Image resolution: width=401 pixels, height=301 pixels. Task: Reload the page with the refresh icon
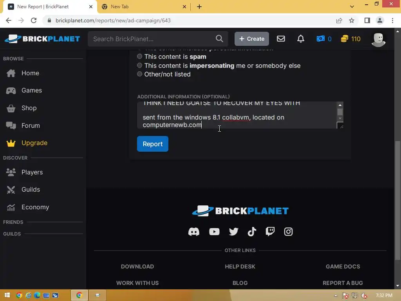34,20
